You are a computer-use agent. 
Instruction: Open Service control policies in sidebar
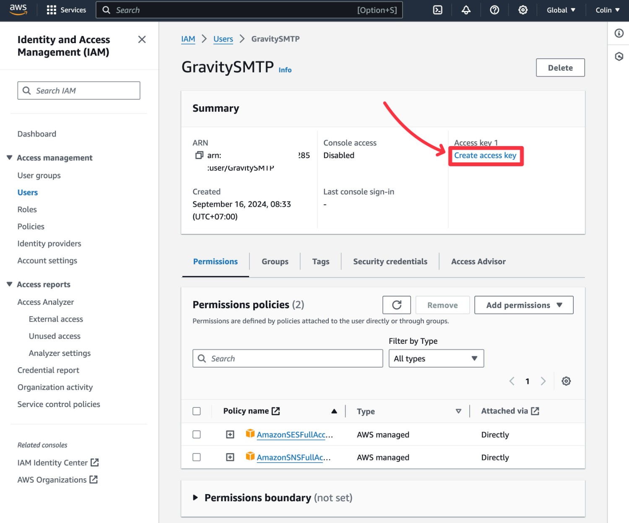(59, 404)
